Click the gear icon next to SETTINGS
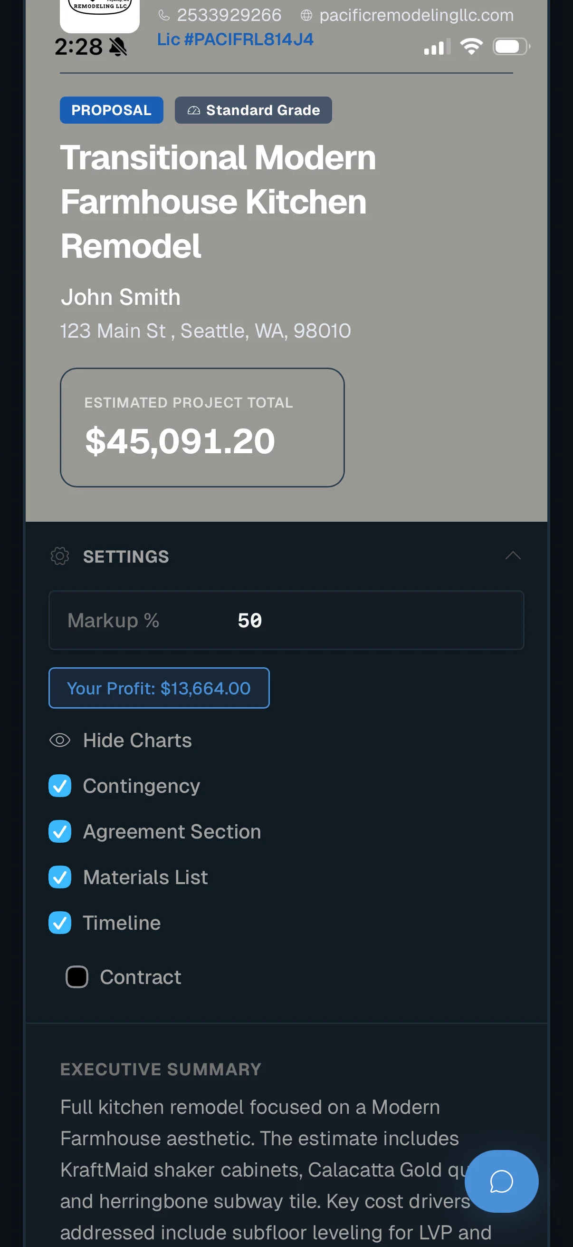Viewport: 573px width, 1247px height. 59,556
